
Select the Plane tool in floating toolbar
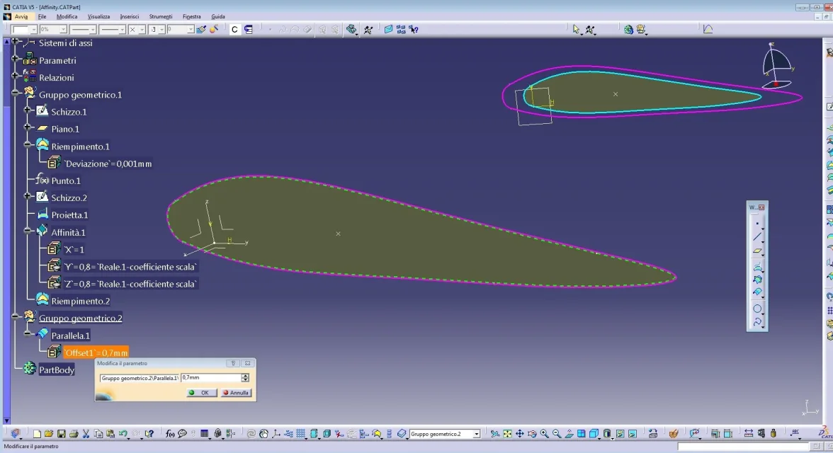pos(758,251)
